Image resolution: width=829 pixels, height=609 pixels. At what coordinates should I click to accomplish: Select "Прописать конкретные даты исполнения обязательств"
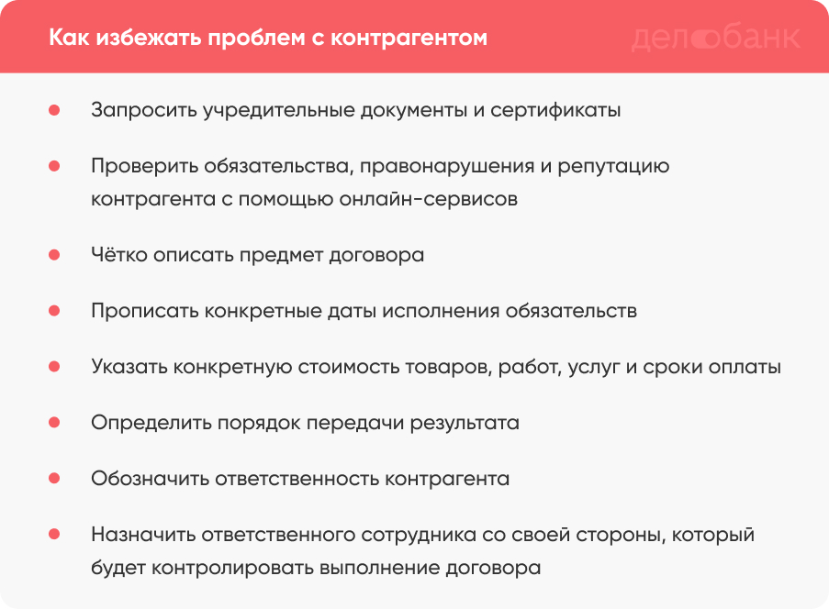tap(364, 310)
